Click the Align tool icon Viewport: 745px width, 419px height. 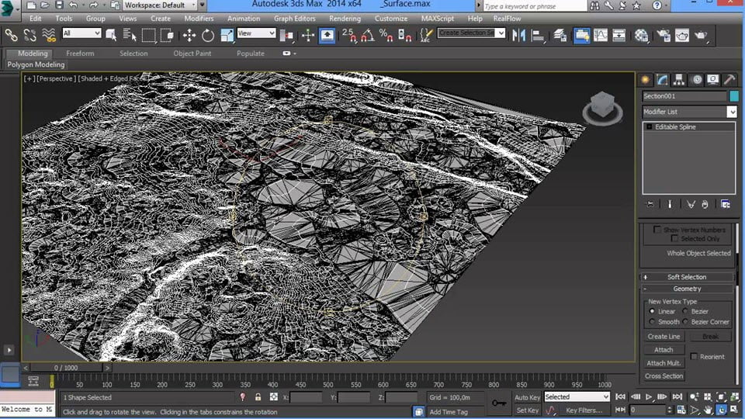(537, 35)
